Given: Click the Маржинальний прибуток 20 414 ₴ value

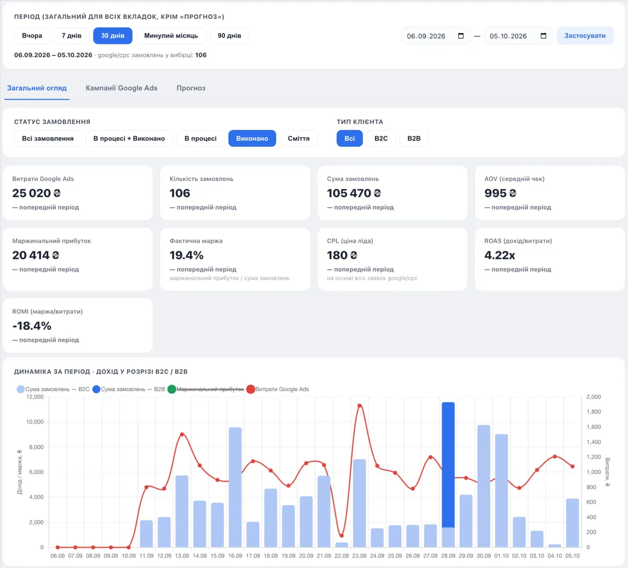Looking at the screenshot, I should coord(36,255).
